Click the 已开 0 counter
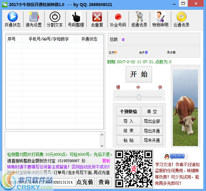This screenshot has height=191, width=206. [113, 52]
